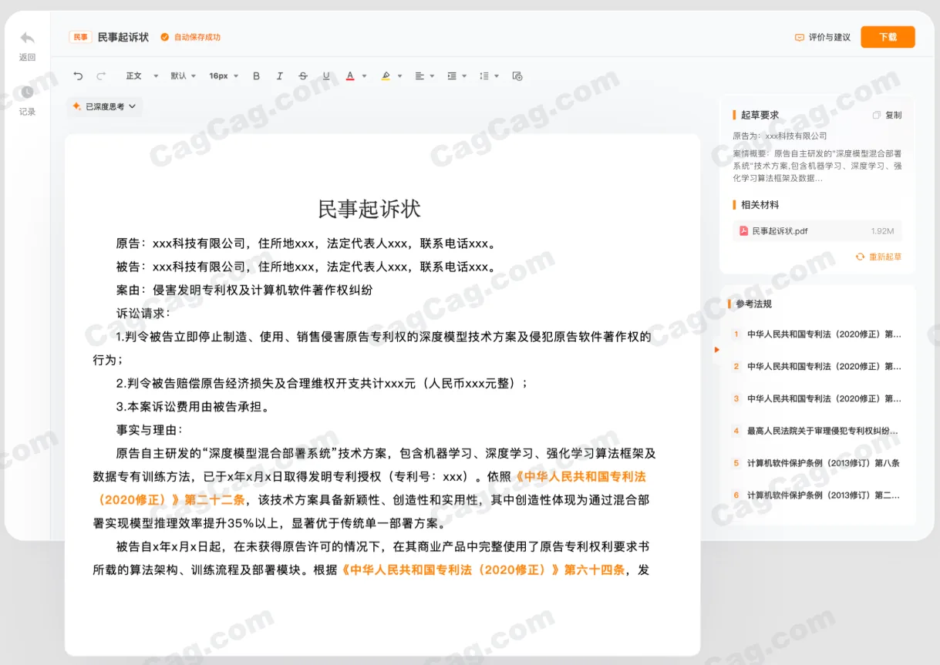
Task: Open the 民事起诉状.pdf attachment
Action: (817, 230)
